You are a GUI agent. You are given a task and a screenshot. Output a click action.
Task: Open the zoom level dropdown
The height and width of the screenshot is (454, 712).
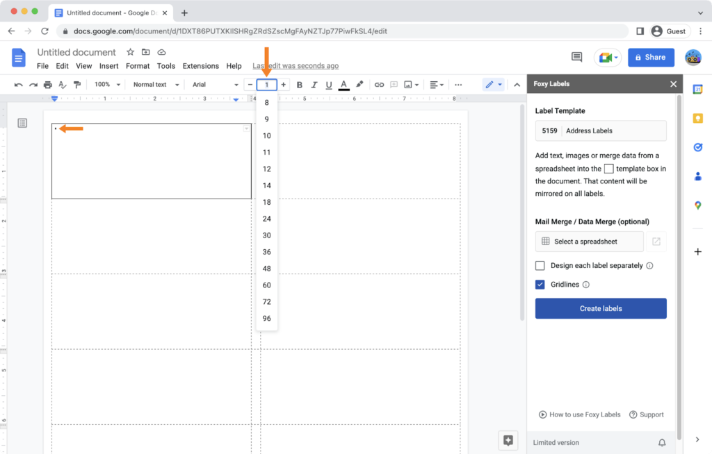tap(105, 84)
